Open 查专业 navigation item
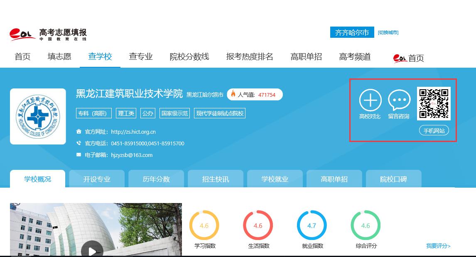Viewport: 476px width, 257px height. tap(140, 56)
